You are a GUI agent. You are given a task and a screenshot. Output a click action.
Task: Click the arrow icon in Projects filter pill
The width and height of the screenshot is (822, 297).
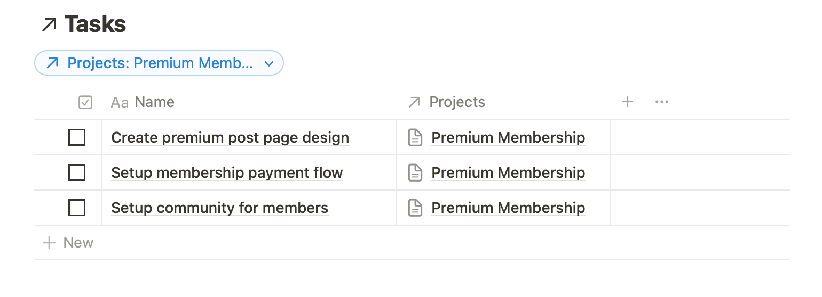52,63
